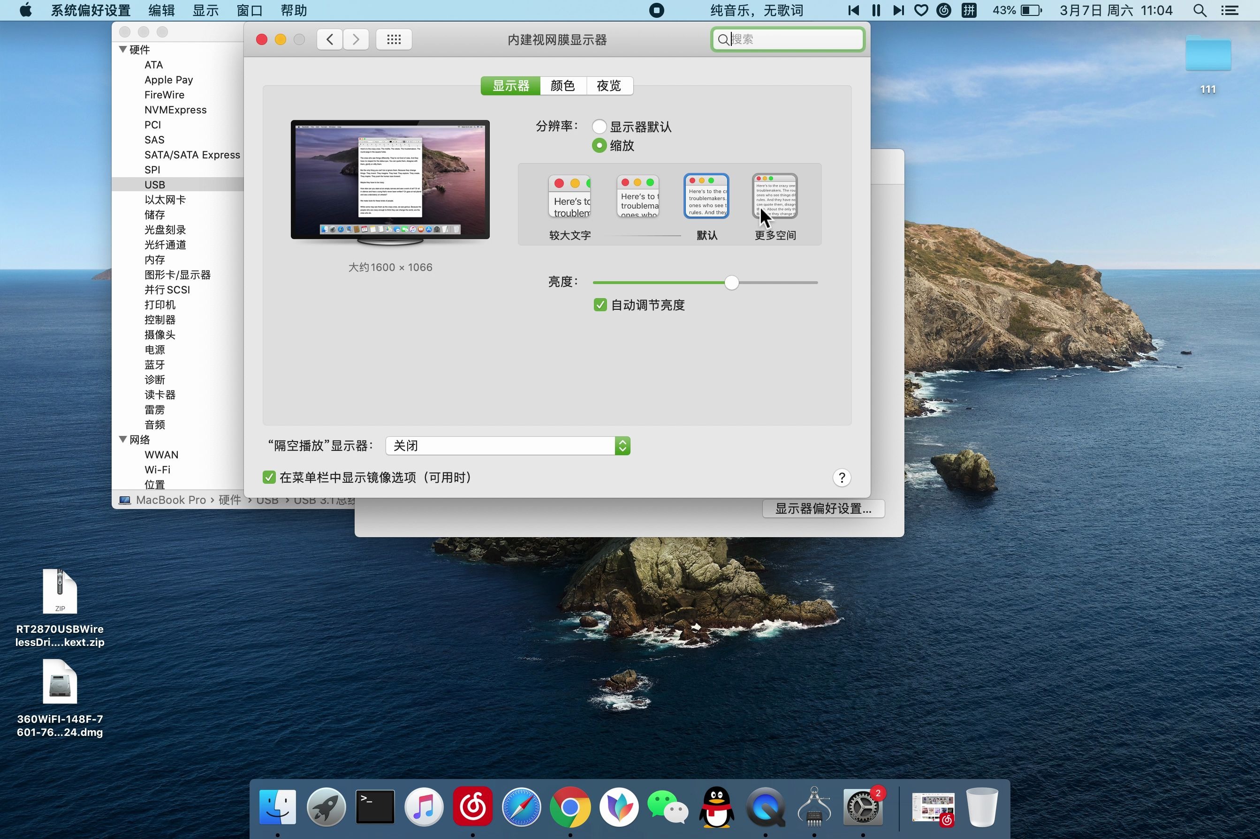The height and width of the screenshot is (839, 1260).
Task: Show all preferences grid button
Action: [394, 39]
